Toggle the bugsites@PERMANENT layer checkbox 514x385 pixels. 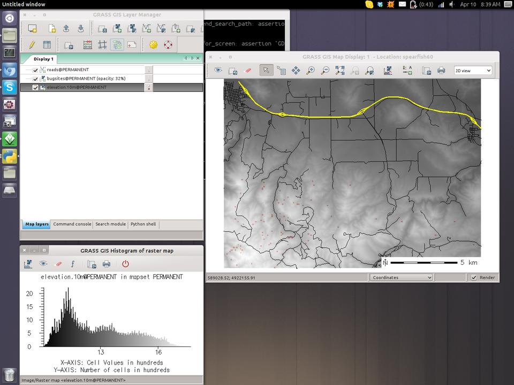click(36, 79)
